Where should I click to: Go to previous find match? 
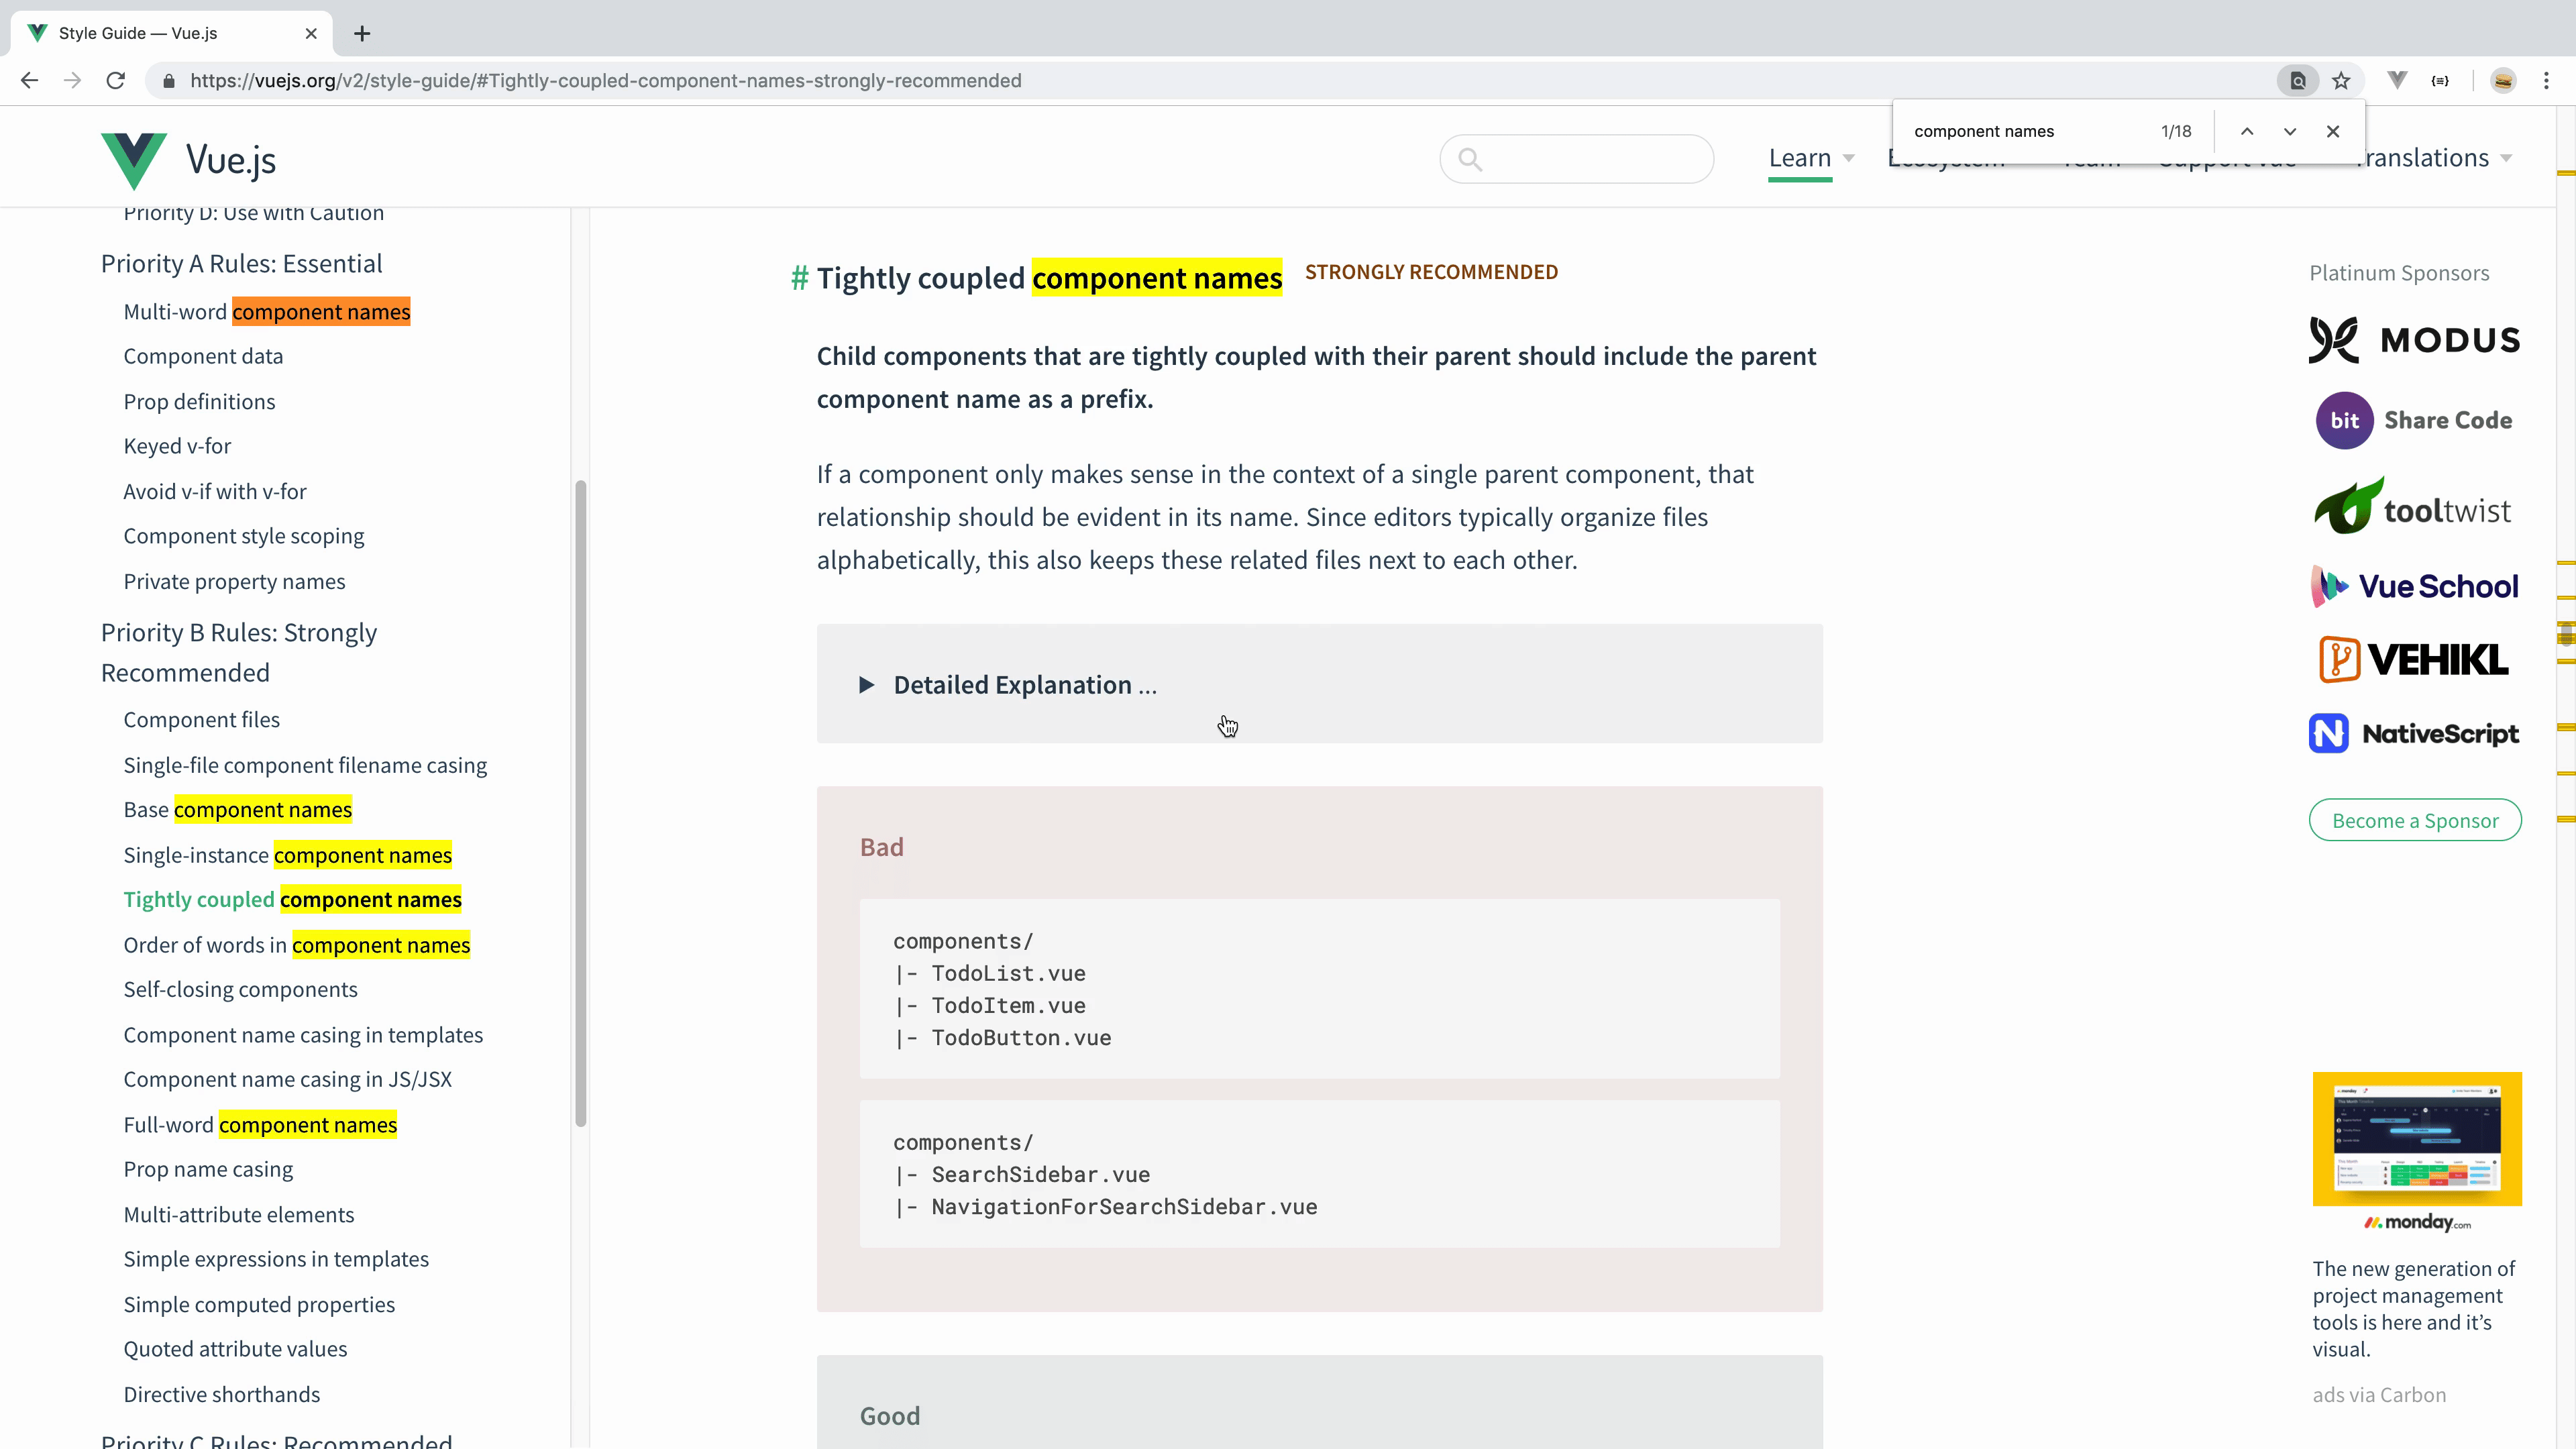click(2247, 131)
